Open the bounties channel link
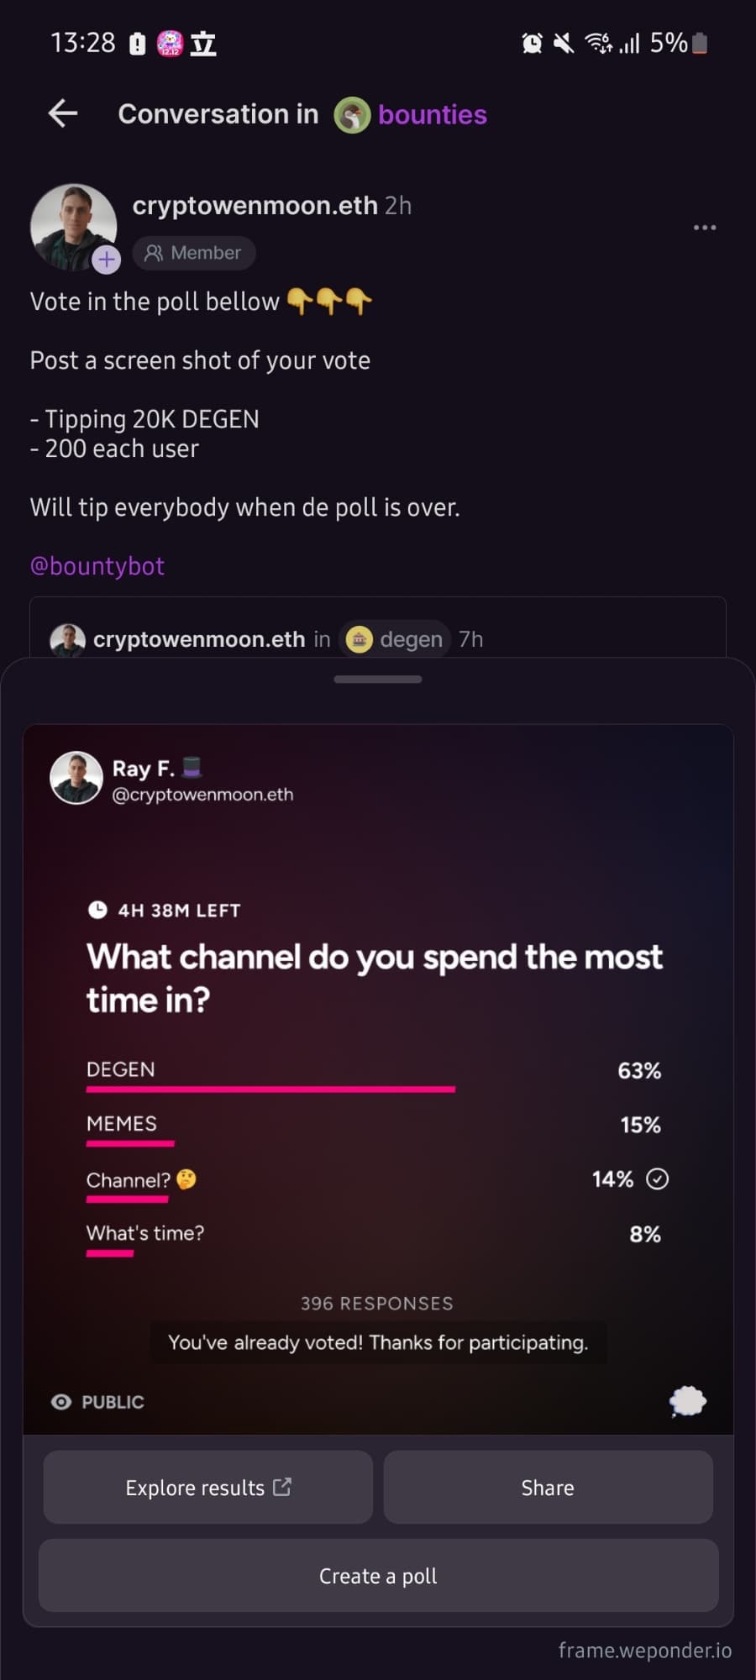756x1680 pixels. [x=432, y=114]
